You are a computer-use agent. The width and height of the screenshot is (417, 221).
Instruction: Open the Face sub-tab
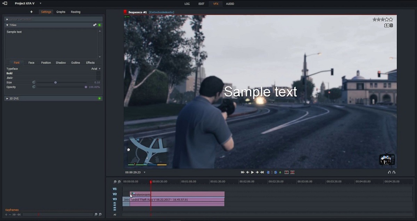click(x=31, y=63)
